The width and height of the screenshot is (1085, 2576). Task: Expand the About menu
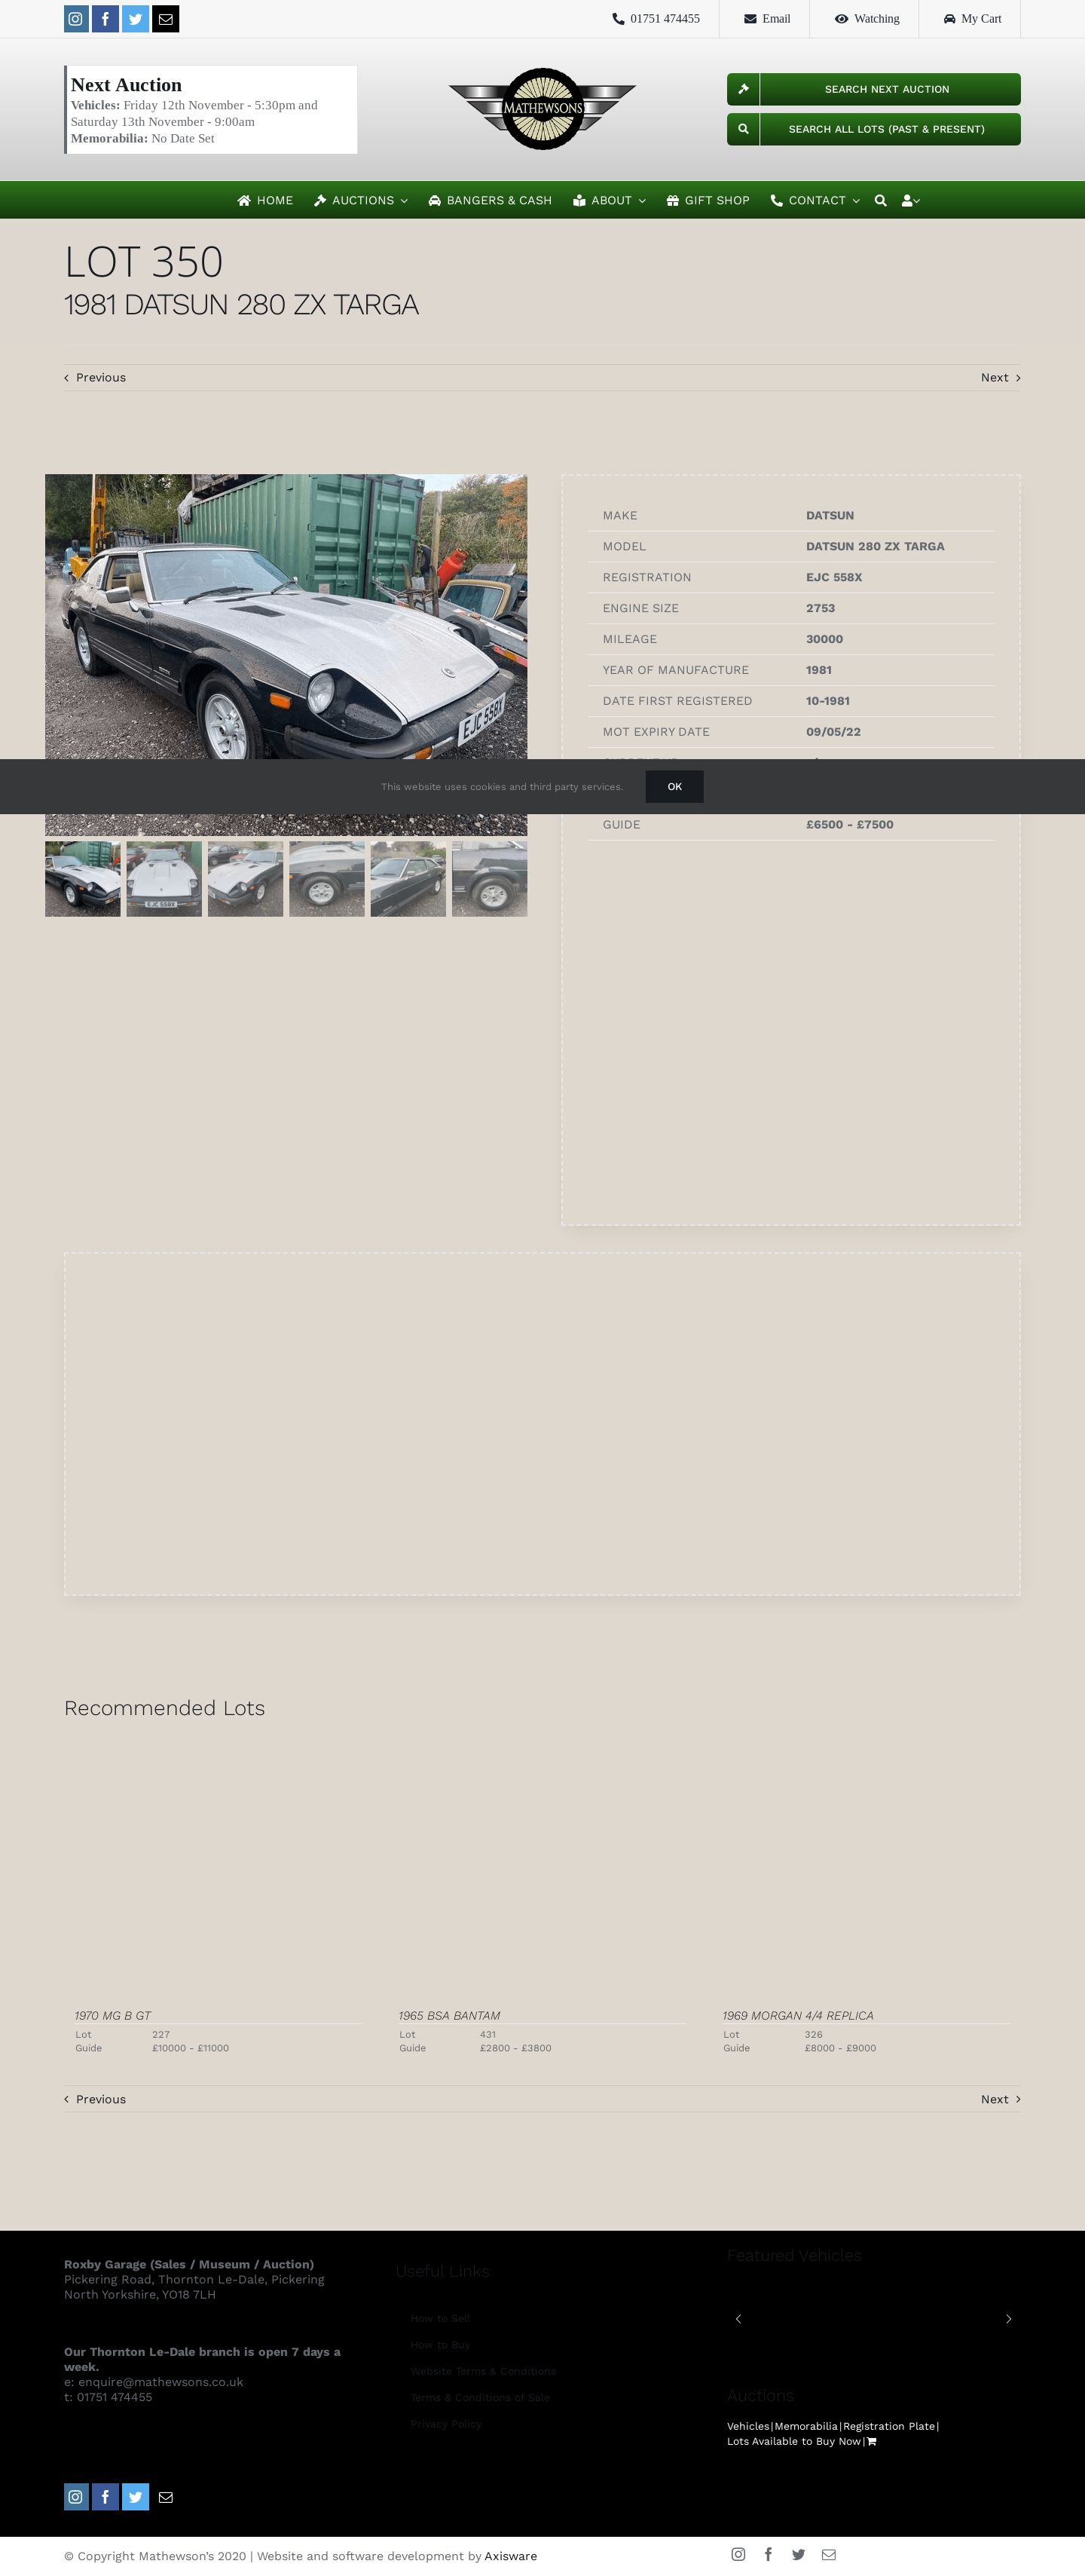(610, 200)
